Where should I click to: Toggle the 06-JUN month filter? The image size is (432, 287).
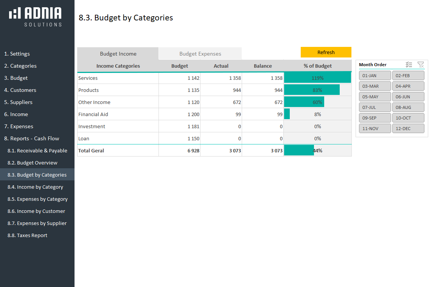(x=408, y=97)
